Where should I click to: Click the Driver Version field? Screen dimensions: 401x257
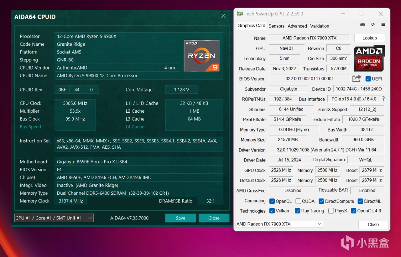tap(326, 150)
